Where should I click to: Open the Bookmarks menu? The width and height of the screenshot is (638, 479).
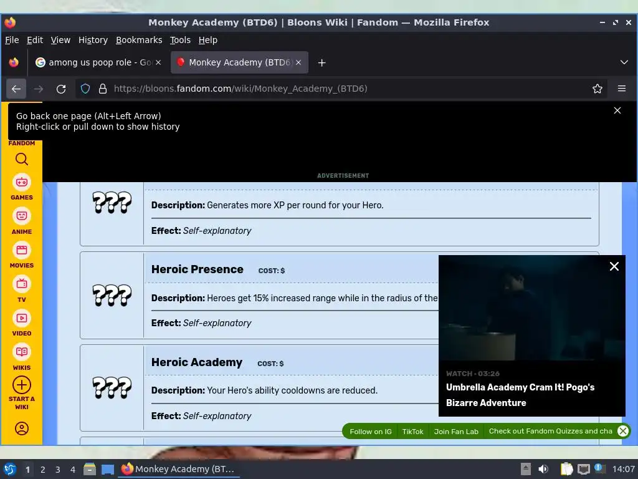tap(139, 40)
